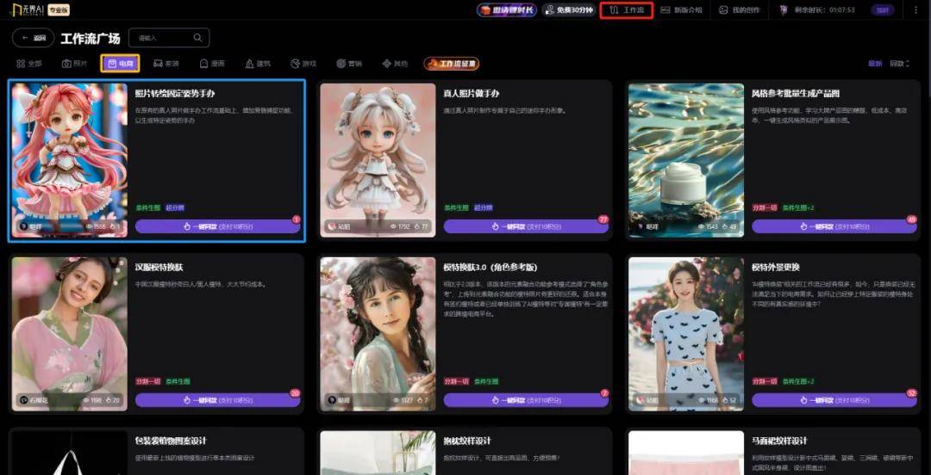931x475 pixels.
Task: Click 一键同款 on 真人照片做手办 card
Action: coord(526,227)
